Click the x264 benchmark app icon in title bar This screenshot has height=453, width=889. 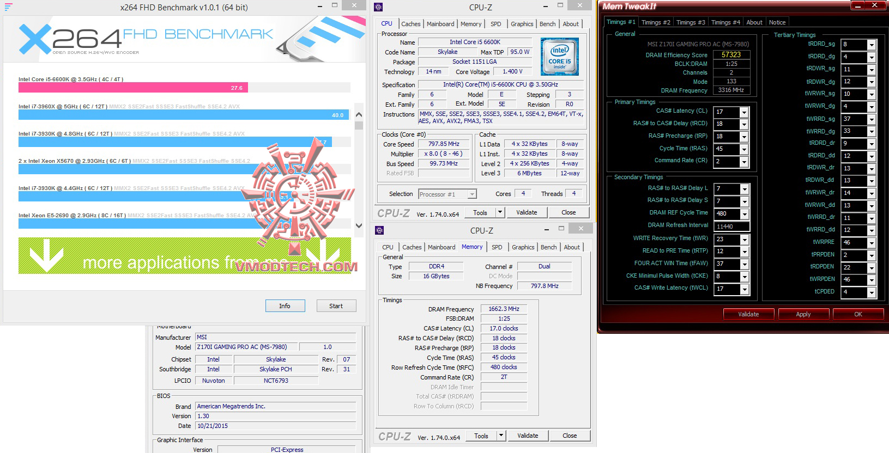click(x=8, y=7)
